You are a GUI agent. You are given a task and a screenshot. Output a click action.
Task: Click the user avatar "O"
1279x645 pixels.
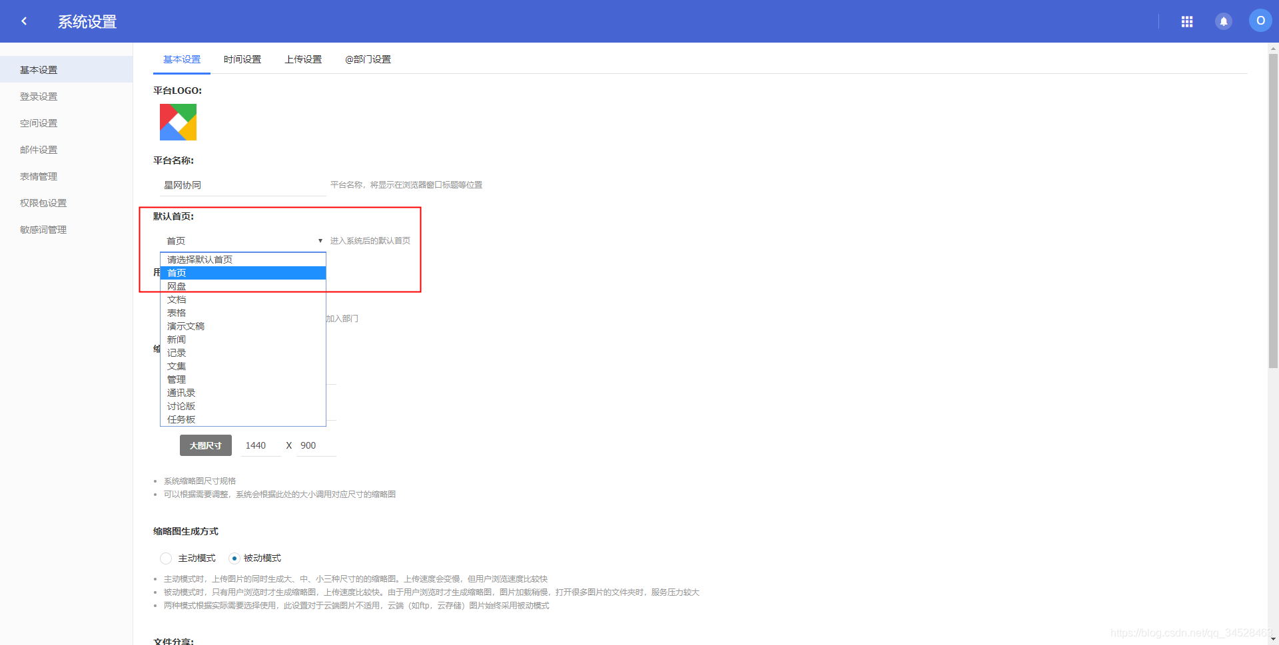point(1260,19)
